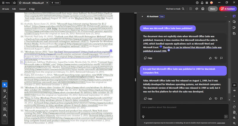Click the cloud upload icon
Viewport: 238px width, 126px height.
[197, 9]
